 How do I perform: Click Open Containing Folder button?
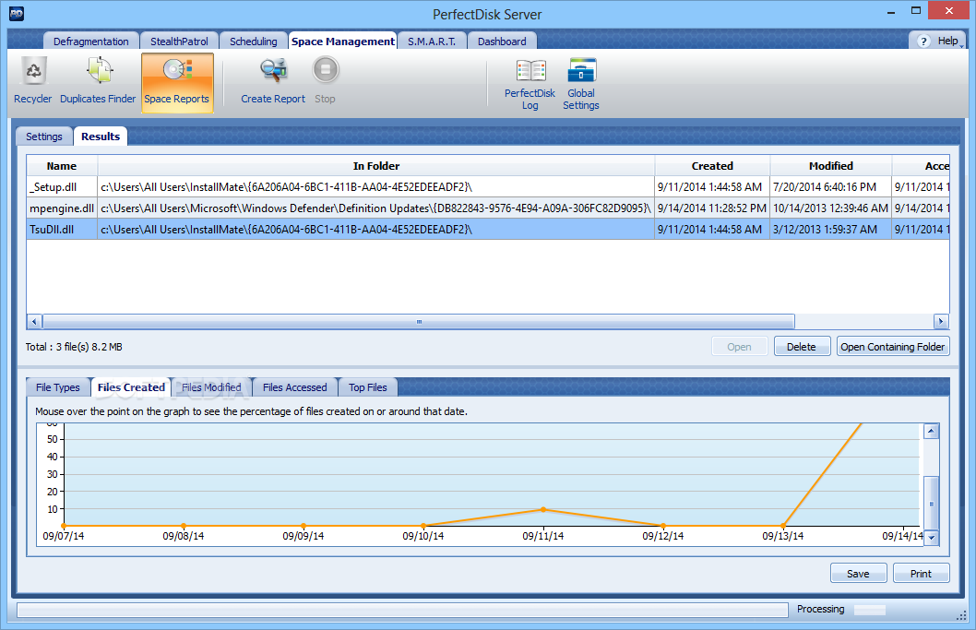tap(893, 347)
